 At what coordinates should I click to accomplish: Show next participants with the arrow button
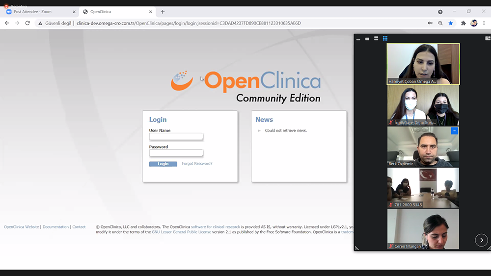481,240
